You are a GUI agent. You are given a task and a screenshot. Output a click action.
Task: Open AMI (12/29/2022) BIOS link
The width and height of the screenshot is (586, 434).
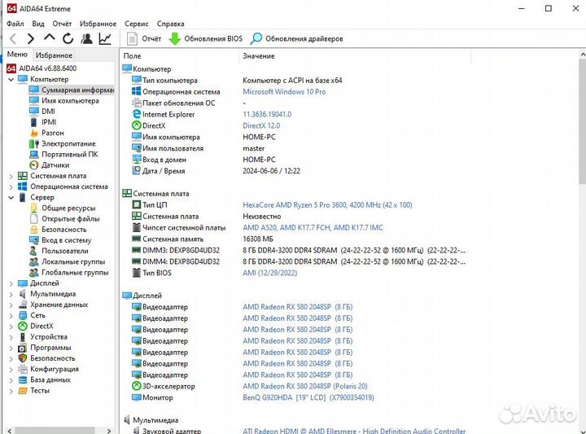270,273
